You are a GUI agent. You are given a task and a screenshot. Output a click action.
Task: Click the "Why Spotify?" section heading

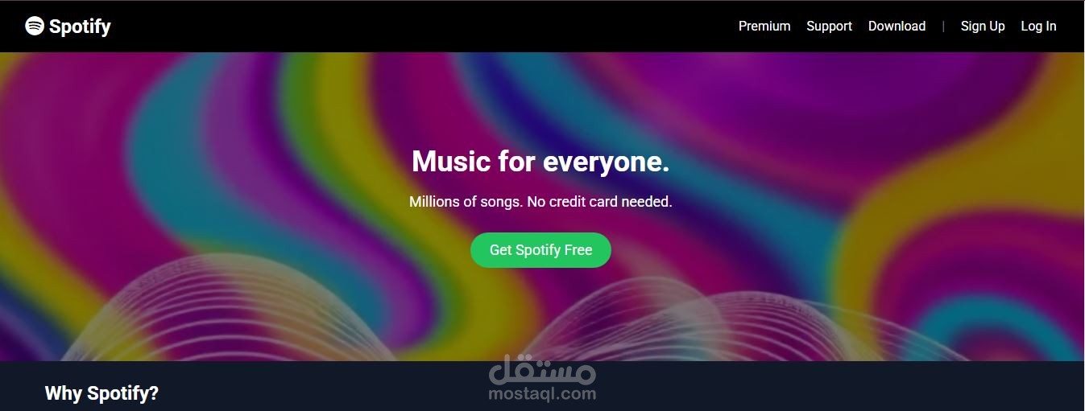click(101, 393)
